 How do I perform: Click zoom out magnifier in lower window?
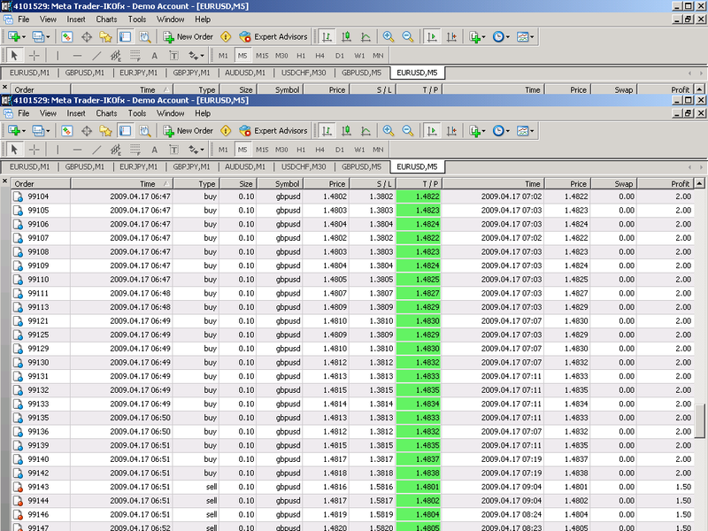click(407, 131)
